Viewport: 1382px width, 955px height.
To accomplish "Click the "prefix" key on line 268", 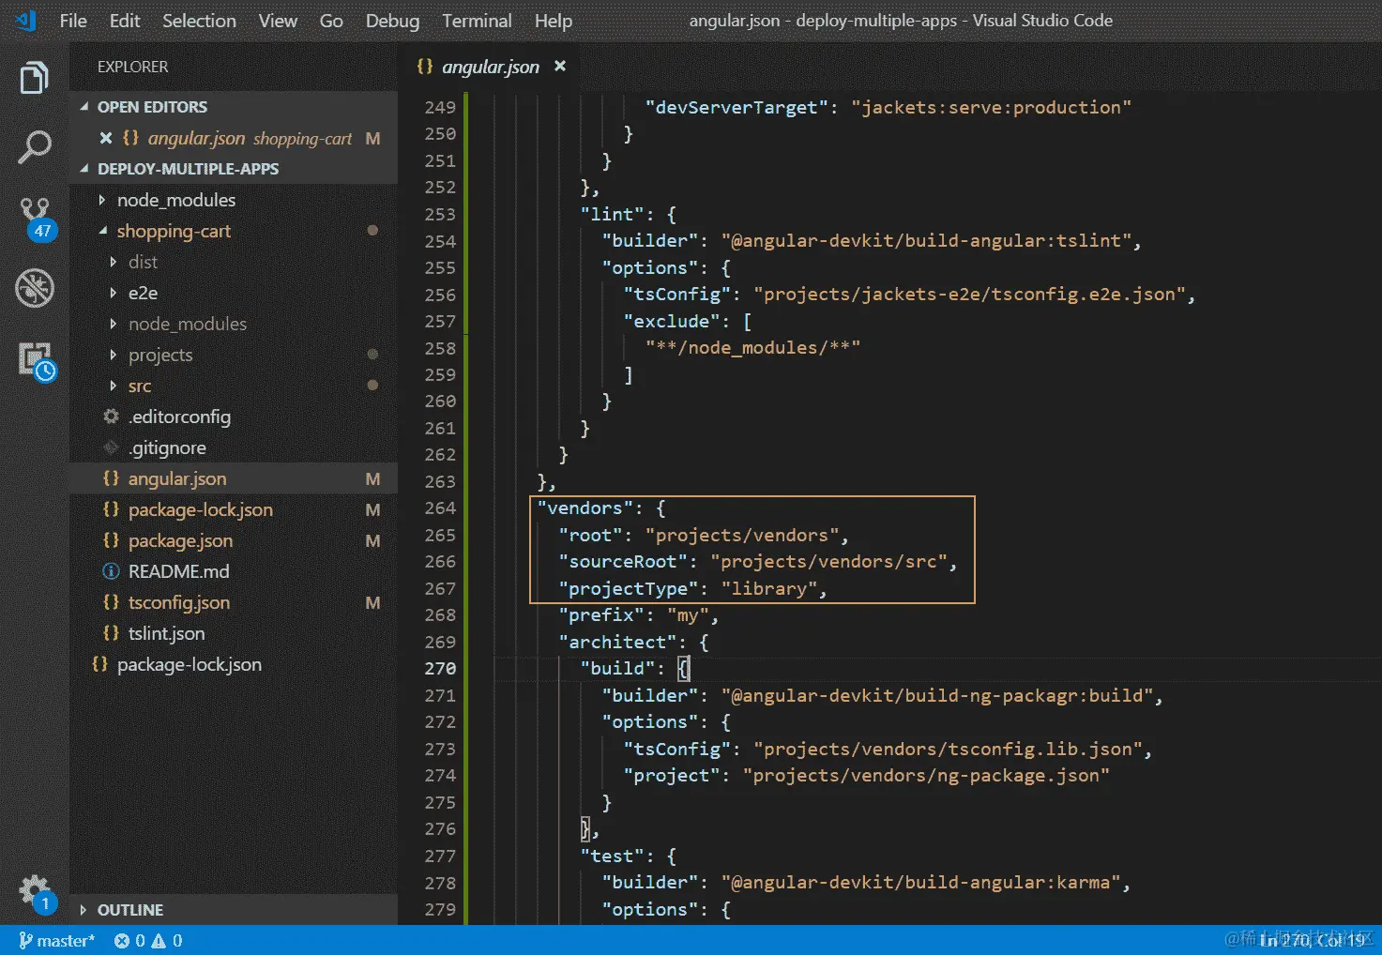I will point(601,614).
